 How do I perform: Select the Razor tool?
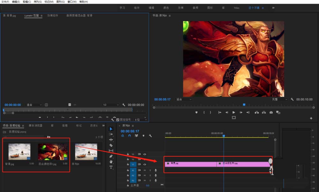click(111, 145)
